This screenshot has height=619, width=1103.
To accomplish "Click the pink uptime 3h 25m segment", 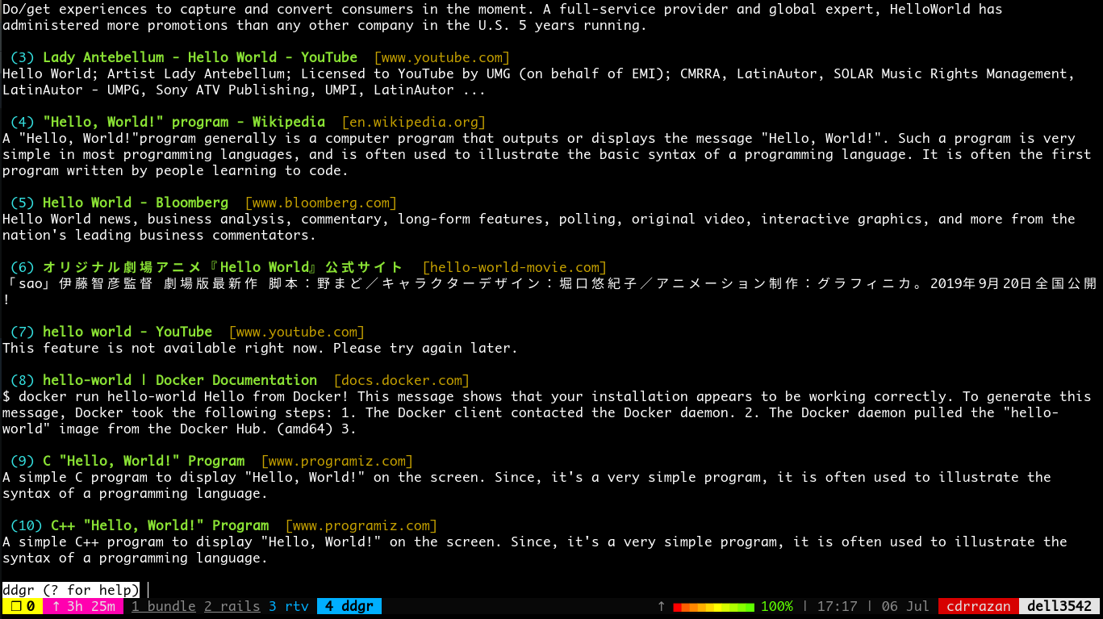I will [x=83, y=606].
